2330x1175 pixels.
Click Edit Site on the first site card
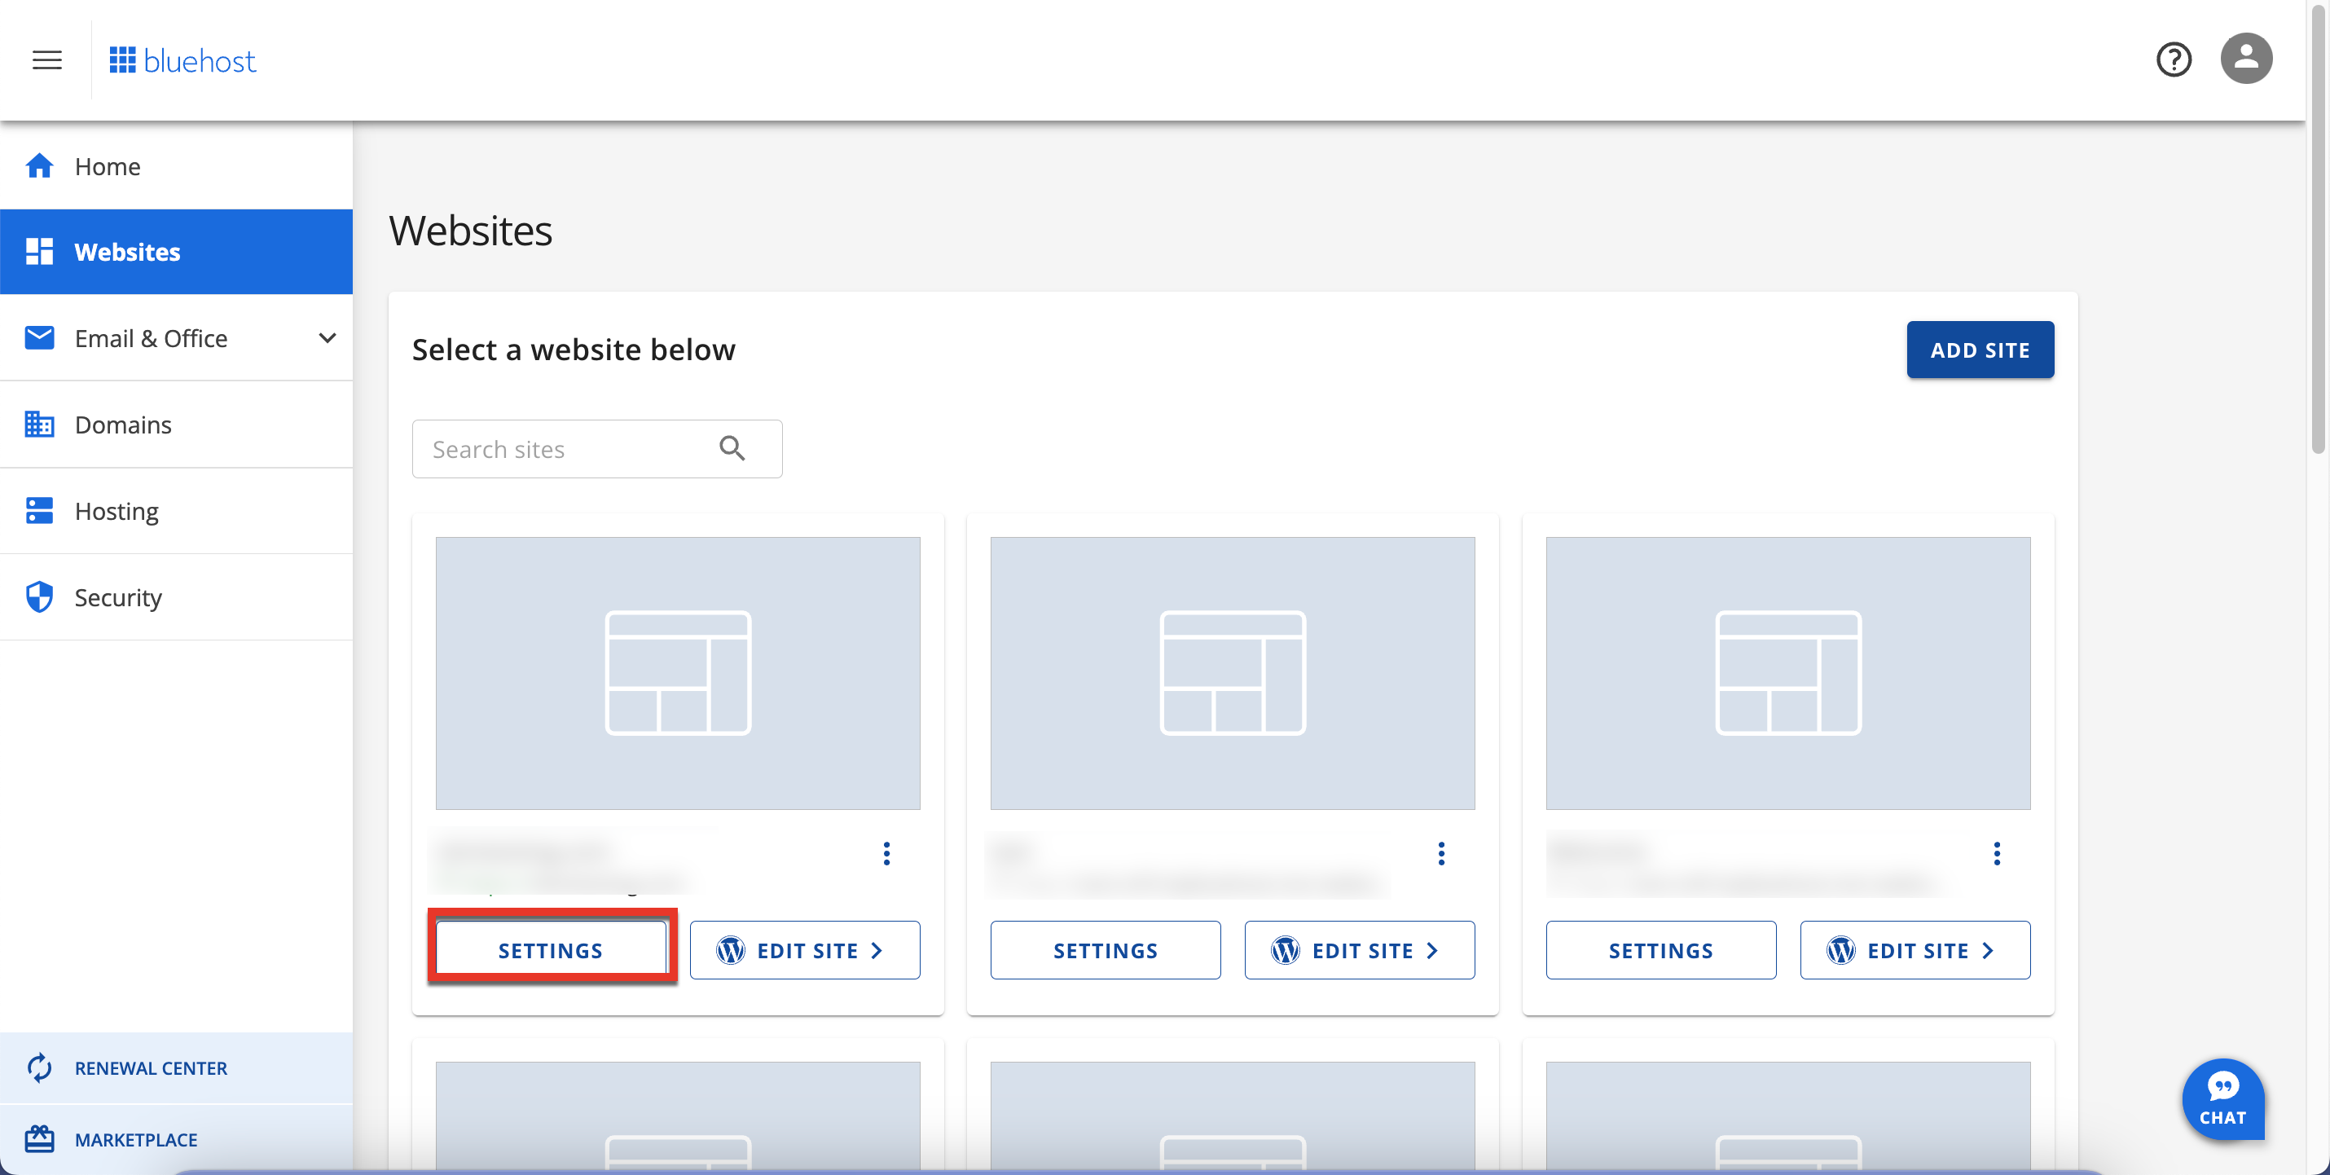coord(805,951)
